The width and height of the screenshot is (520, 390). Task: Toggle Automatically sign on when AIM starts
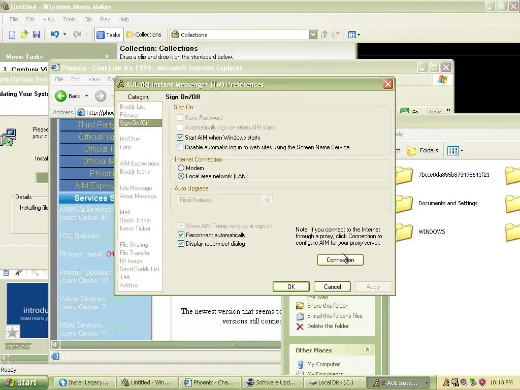click(x=180, y=127)
